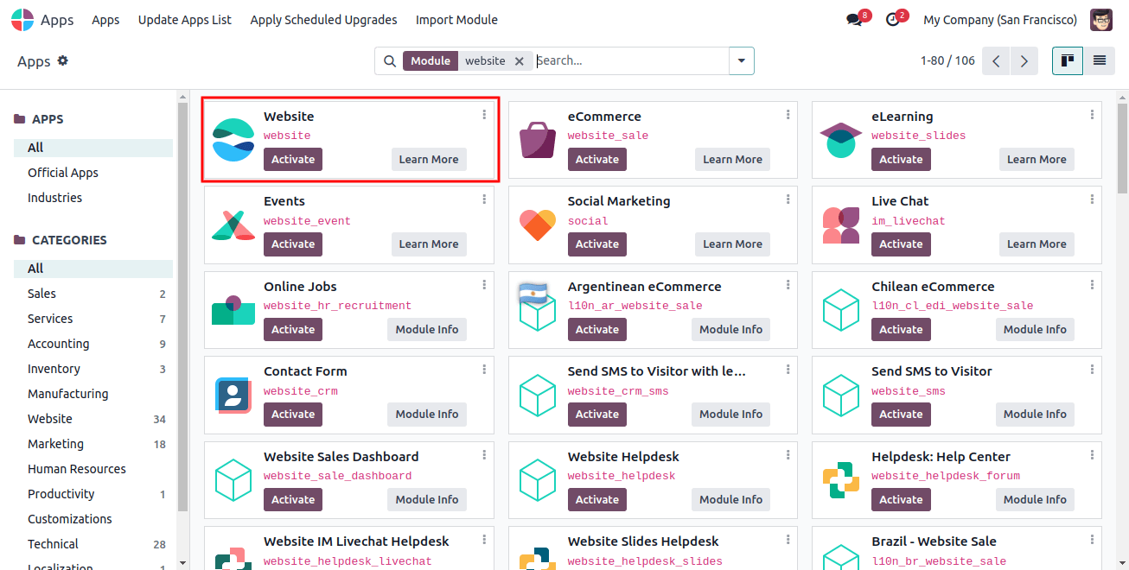1129x570 pixels.
Task: Click the Odoo Apps logo icon
Action: 22,19
